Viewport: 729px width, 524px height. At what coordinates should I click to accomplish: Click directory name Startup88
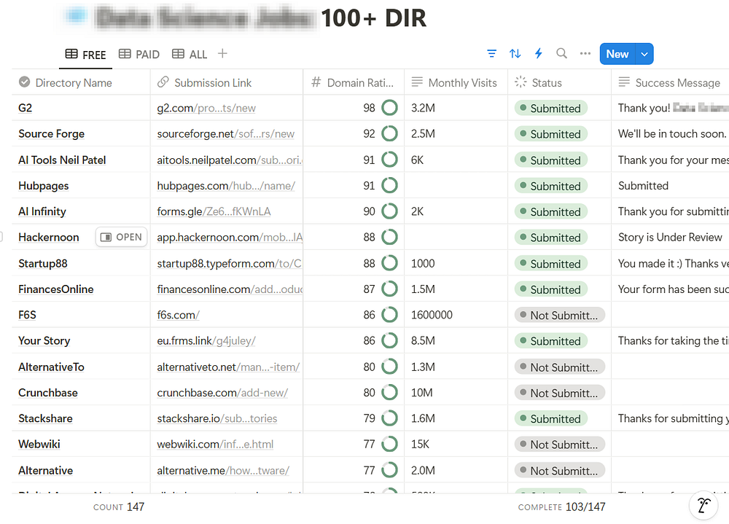click(x=43, y=264)
